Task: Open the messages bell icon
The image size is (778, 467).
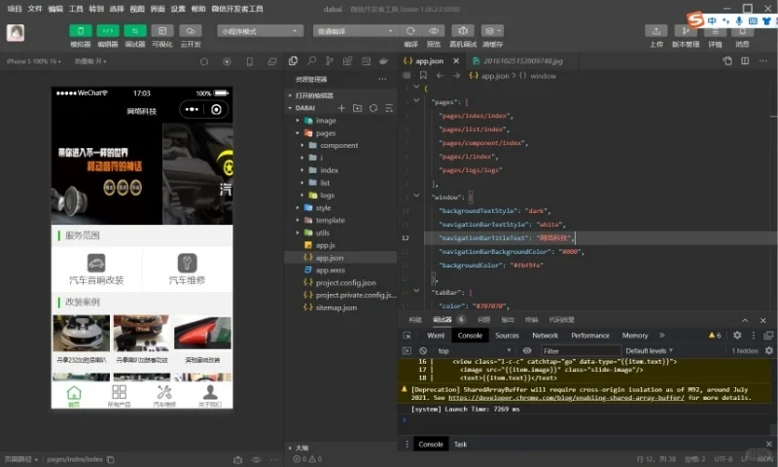Action: tap(742, 32)
